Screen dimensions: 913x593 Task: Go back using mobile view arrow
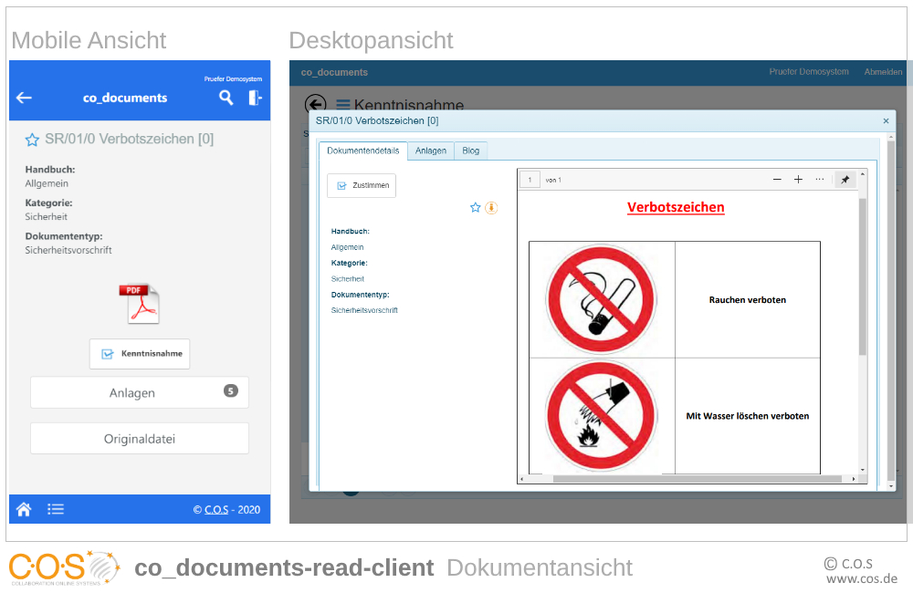click(24, 98)
